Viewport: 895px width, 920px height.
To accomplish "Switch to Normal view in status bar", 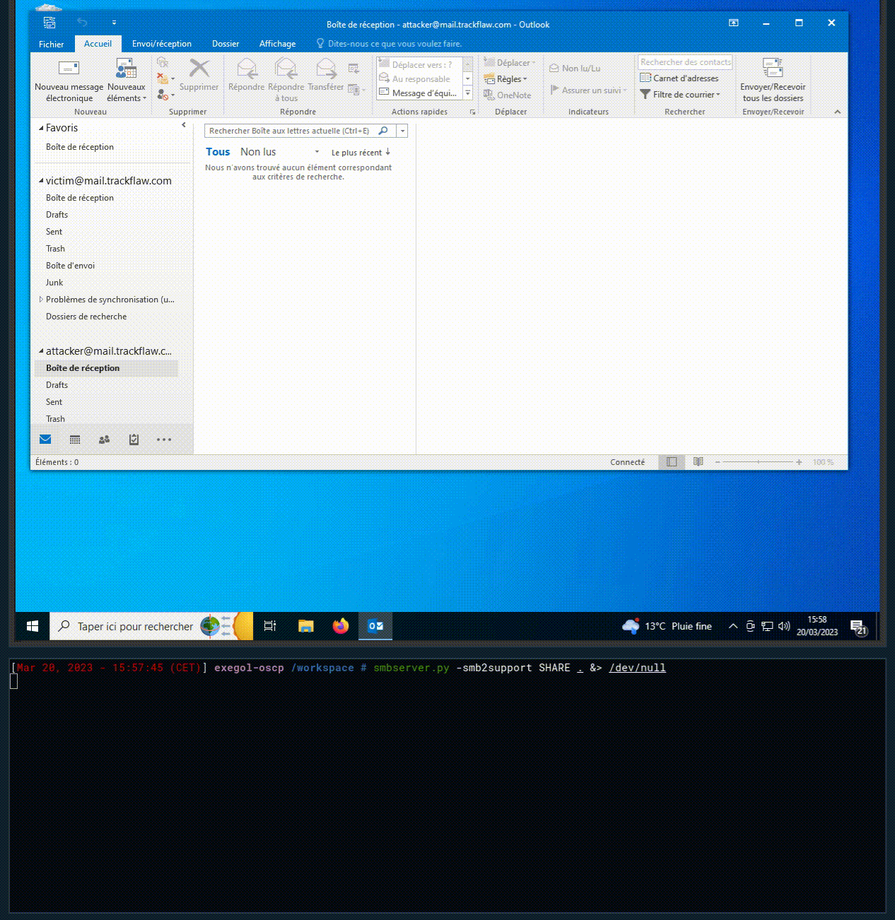I will (672, 462).
